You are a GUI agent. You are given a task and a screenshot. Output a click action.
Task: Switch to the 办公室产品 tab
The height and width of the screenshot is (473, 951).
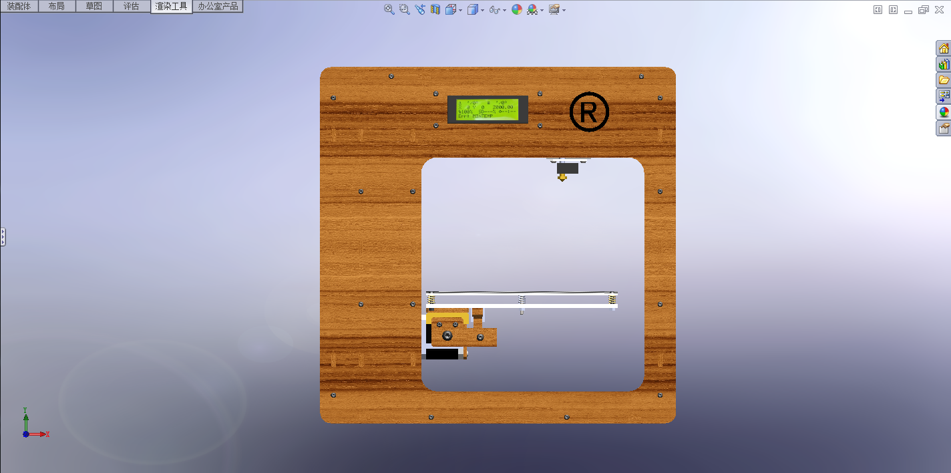(218, 6)
